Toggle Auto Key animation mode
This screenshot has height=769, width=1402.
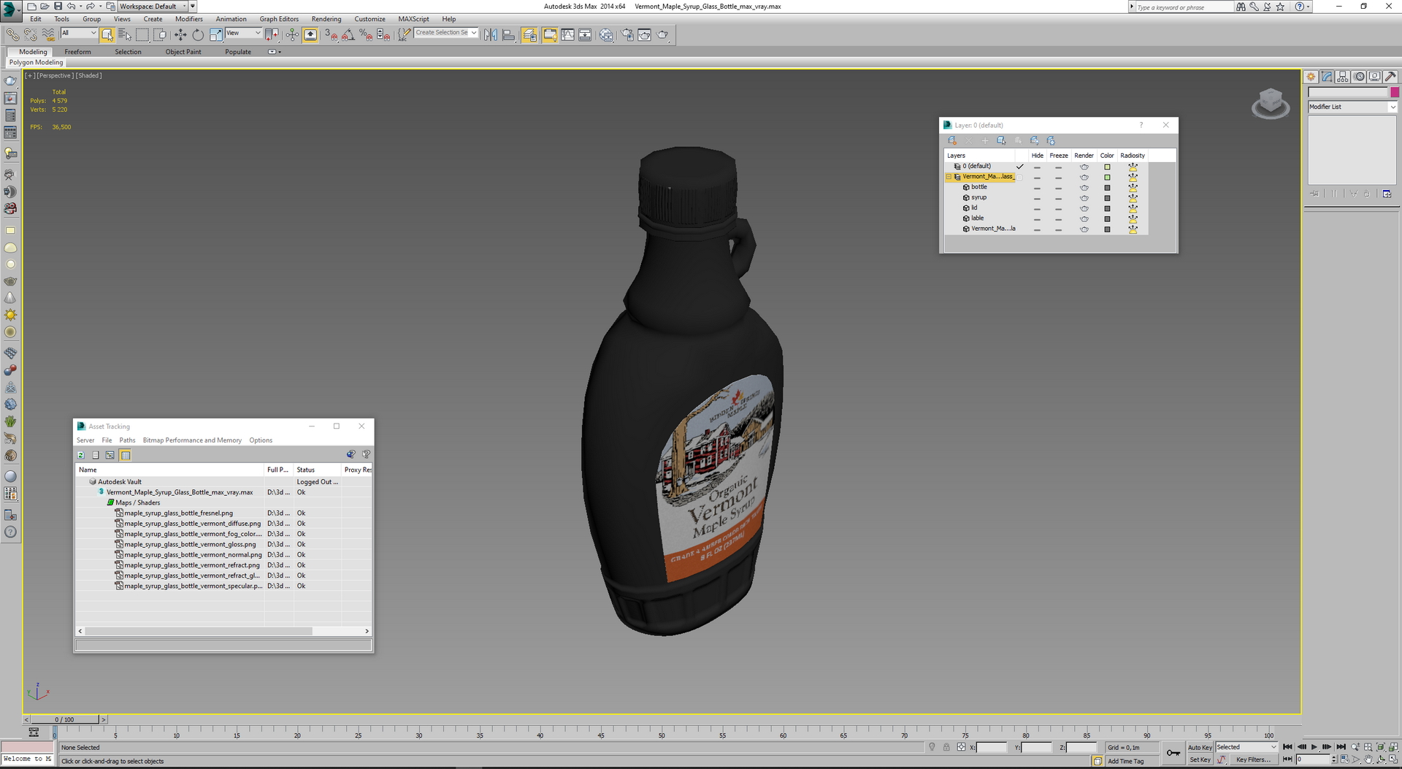click(1200, 747)
